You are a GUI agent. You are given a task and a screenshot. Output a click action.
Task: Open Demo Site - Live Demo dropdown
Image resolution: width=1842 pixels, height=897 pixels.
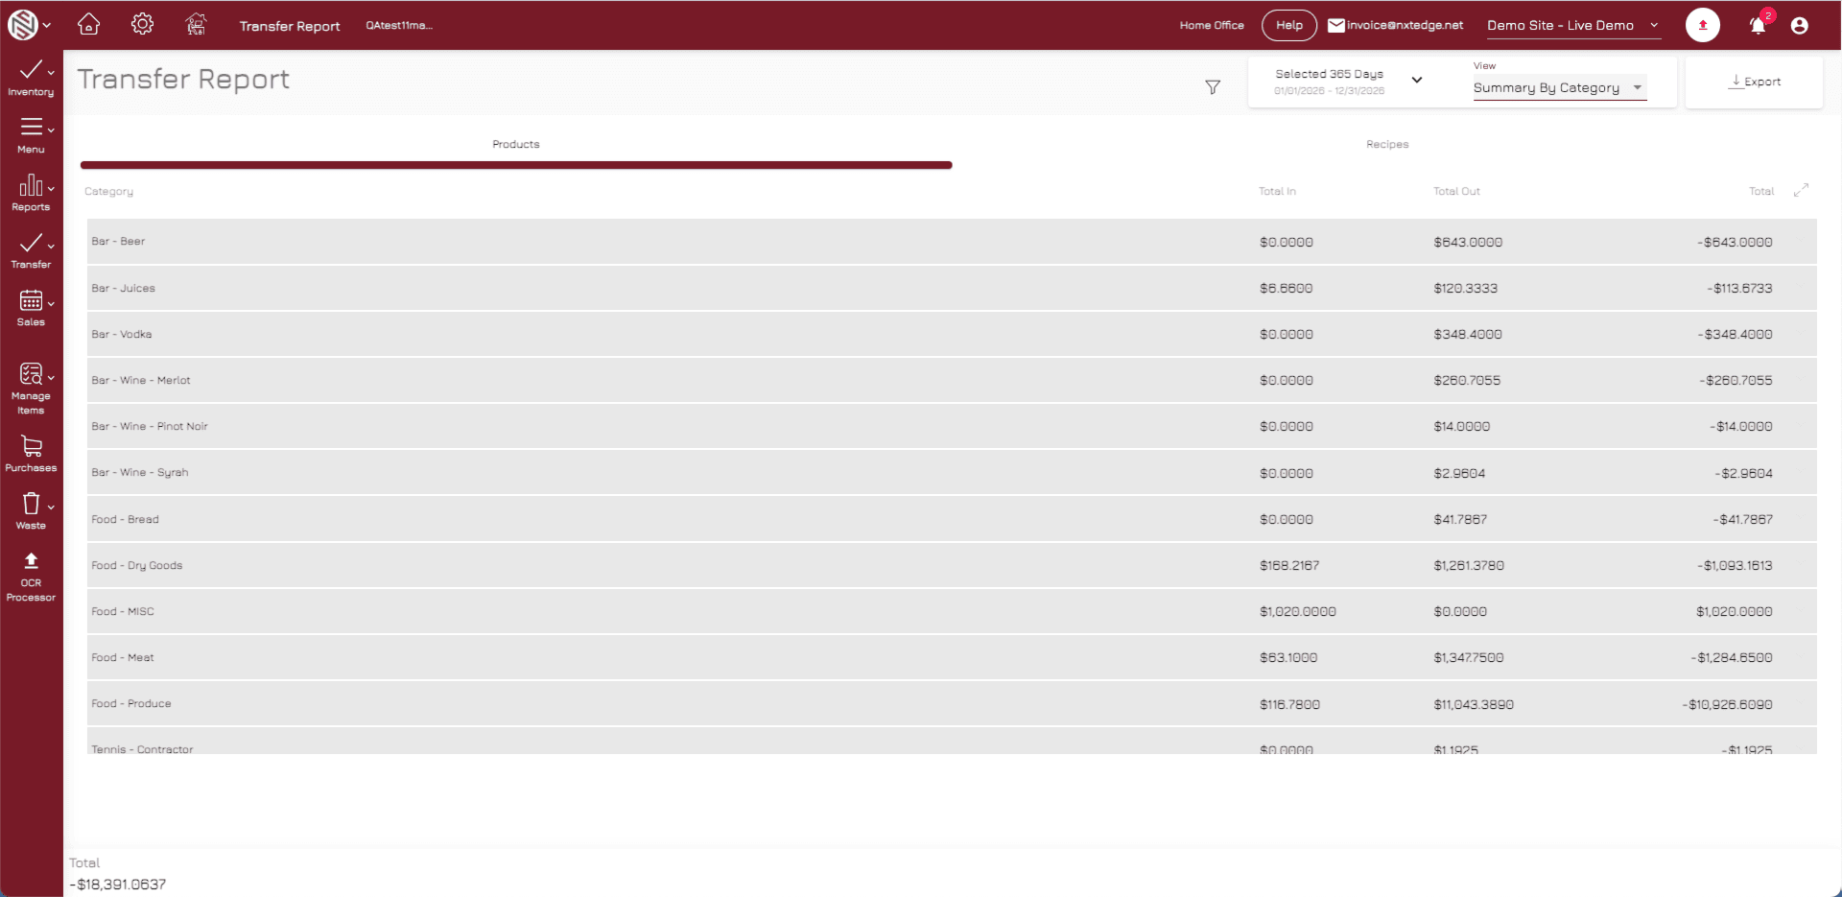[1573, 26]
